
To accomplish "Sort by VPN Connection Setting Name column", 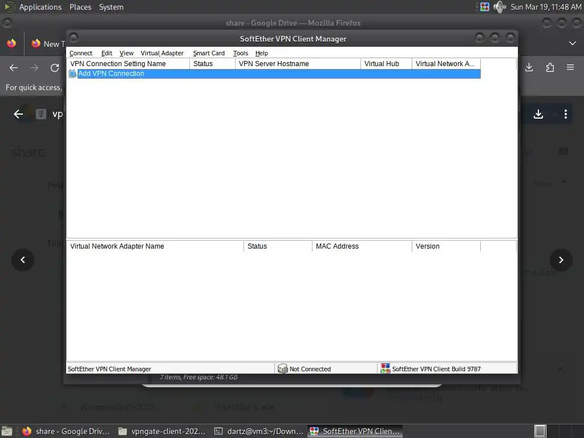I will pyautogui.click(x=128, y=64).
